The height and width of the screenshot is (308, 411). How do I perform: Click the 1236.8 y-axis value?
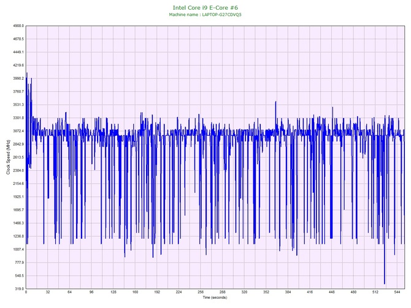pyautogui.click(x=18, y=236)
